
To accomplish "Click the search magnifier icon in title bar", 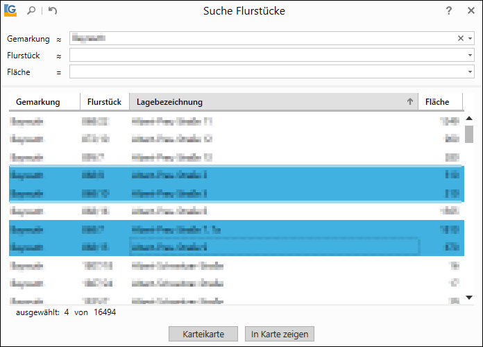I will click(x=31, y=11).
